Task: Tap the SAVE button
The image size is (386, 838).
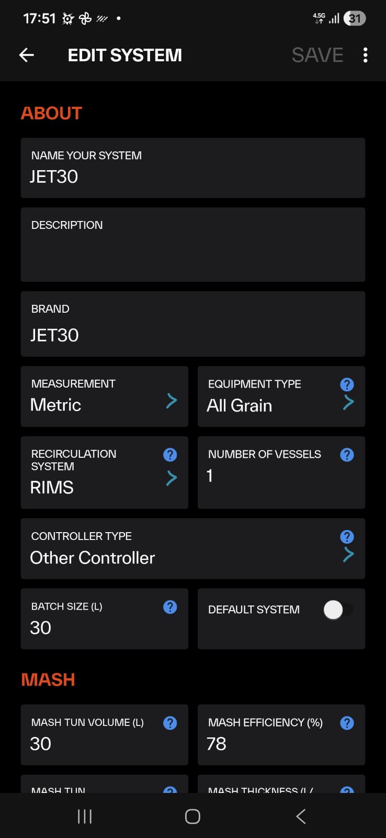Action: [x=317, y=55]
